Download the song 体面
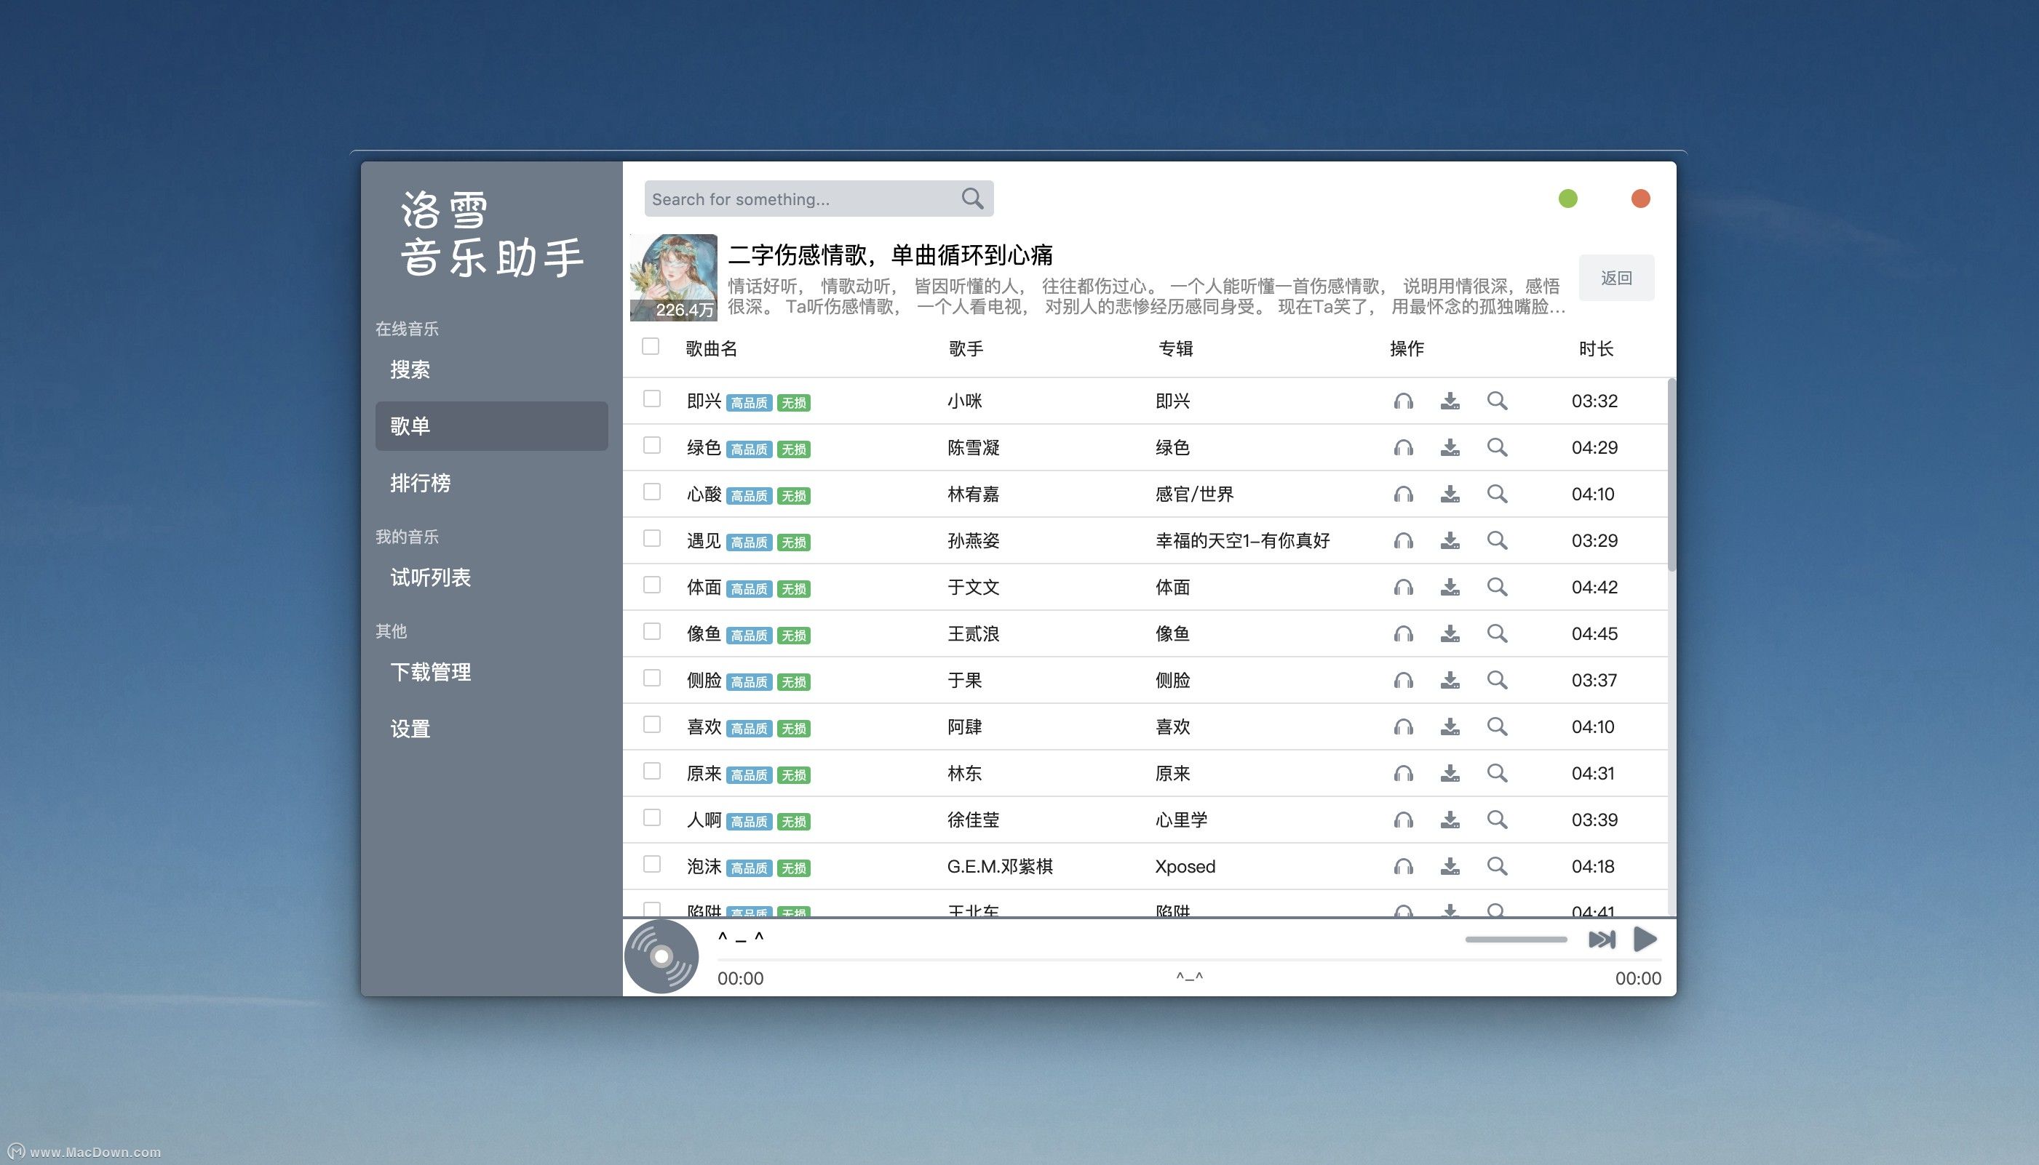Viewport: 2039px width, 1165px height. click(x=1450, y=588)
